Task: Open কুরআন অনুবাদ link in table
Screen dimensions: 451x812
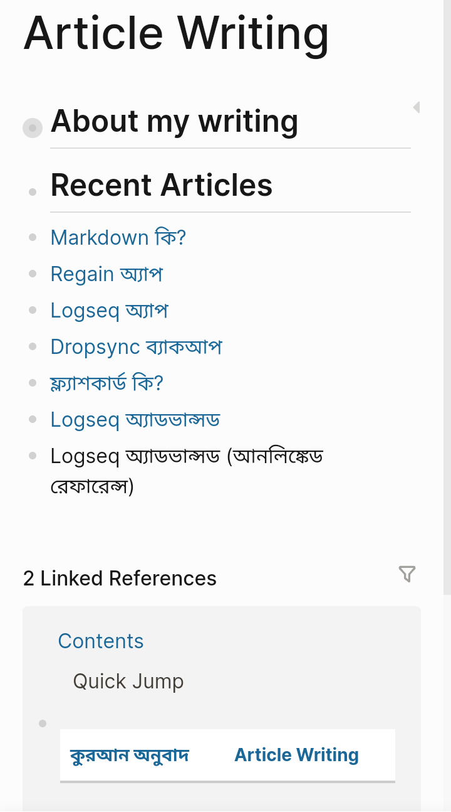Action: (130, 755)
